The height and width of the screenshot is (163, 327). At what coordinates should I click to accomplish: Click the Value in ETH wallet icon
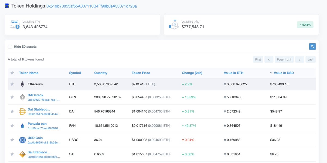tap(15, 24)
